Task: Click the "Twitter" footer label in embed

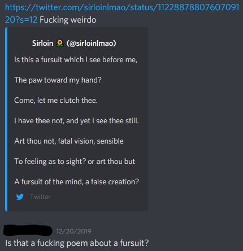Action: pyautogui.click(x=40, y=197)
